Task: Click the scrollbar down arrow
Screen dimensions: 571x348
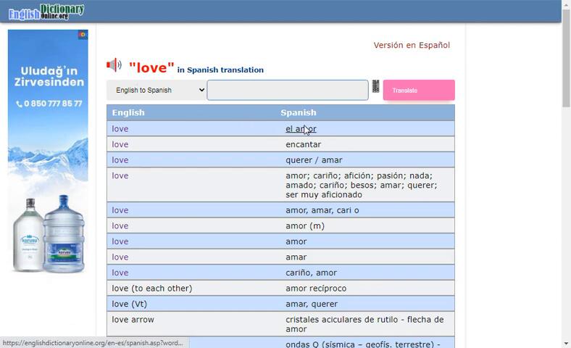Action: coord(566,343)
